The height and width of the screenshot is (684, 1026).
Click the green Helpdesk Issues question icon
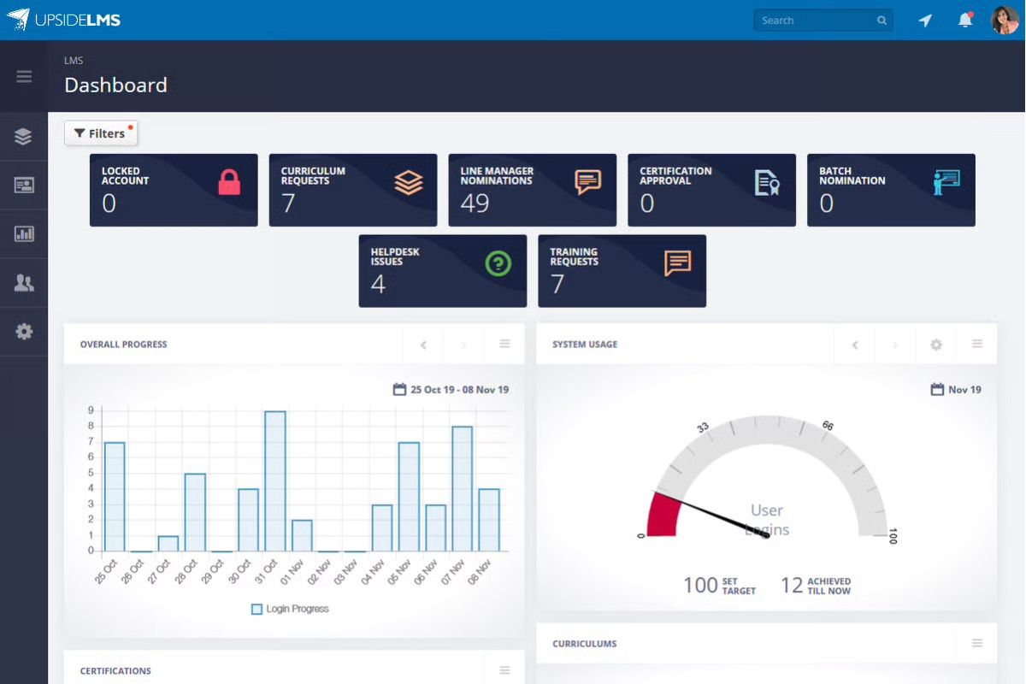[498, 263]
